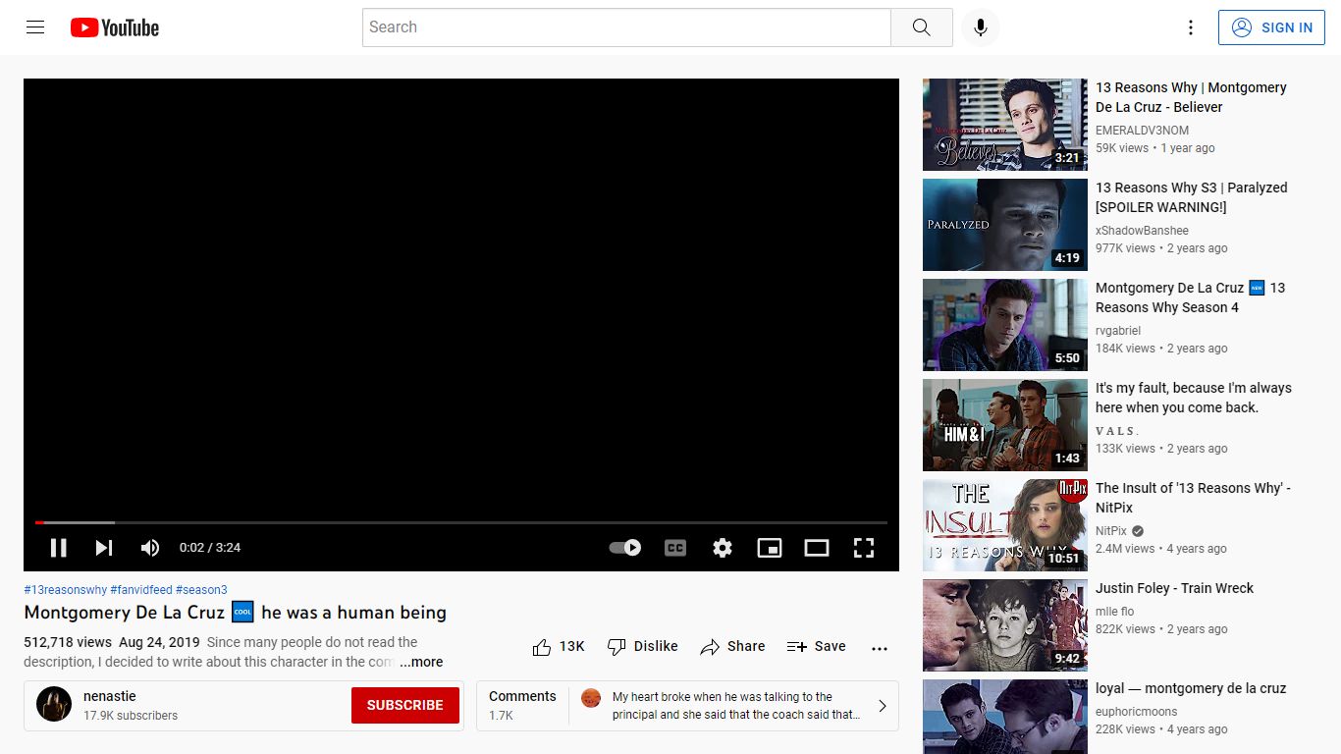Mute the video volume
1341x754 pixels.
(x=150, y=548)
